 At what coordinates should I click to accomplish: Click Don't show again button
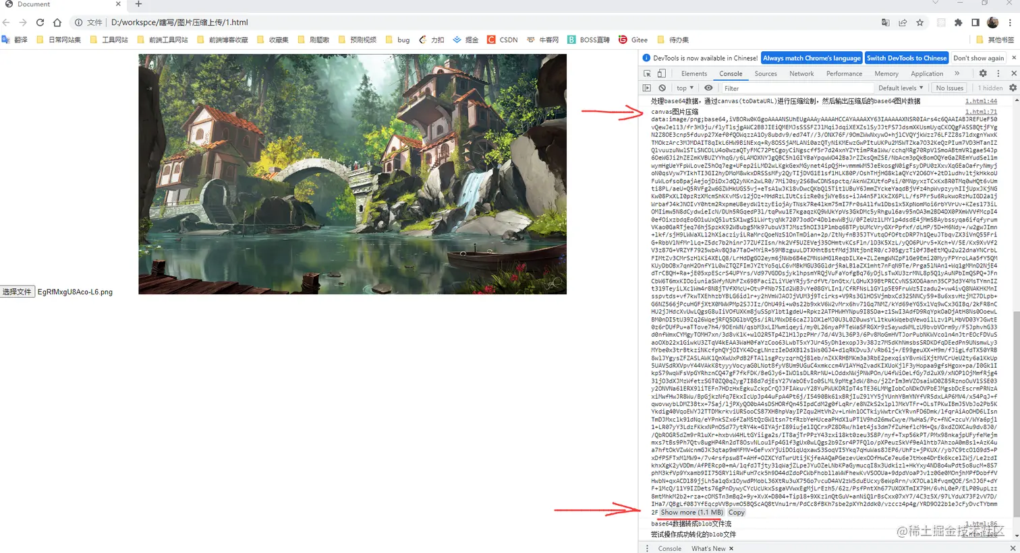tap(978, 58)
